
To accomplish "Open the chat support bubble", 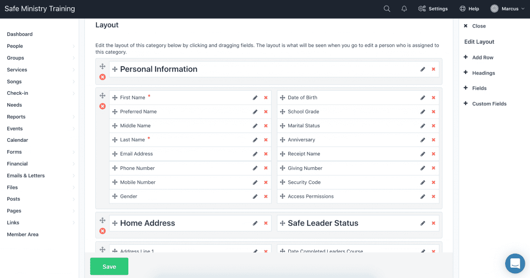I will (x=515, y=264).
